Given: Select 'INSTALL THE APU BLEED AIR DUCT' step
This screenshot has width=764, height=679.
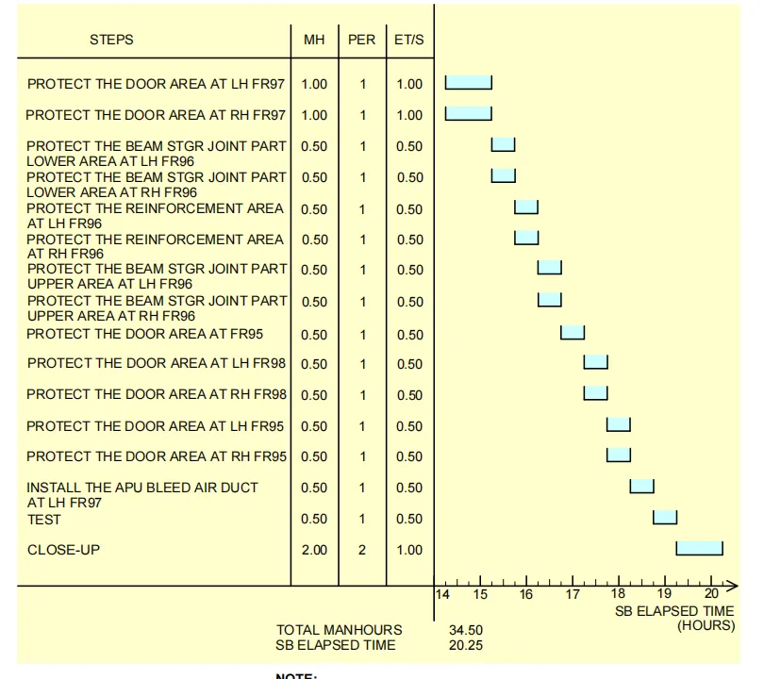Looking at the screenshot, I should [x=142, y=495].
